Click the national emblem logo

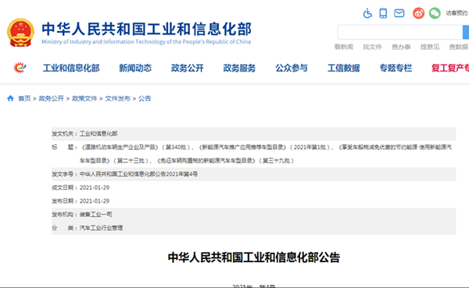coord(20,32)
